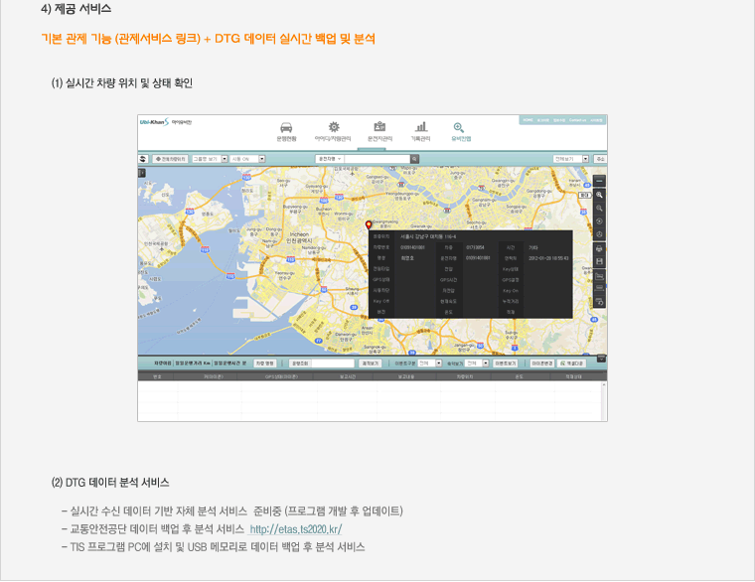
Task: Click the vertical scrollbar of the bottom list
Action: tap(603, 401)
